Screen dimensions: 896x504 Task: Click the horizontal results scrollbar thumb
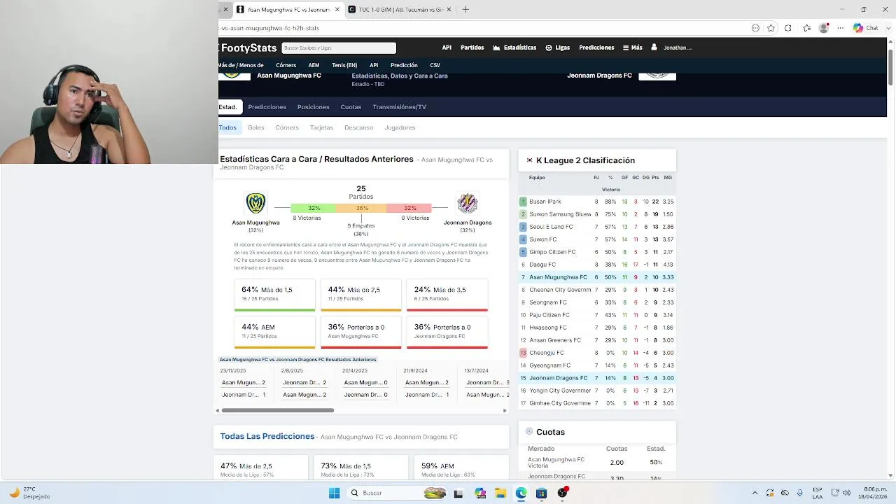coord(277,410)
